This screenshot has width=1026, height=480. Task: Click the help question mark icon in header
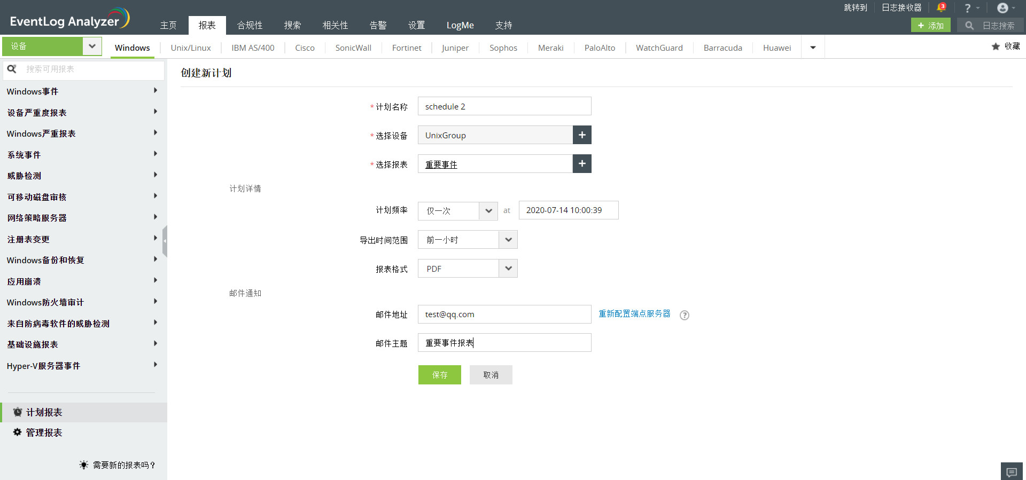click(967, 8)
